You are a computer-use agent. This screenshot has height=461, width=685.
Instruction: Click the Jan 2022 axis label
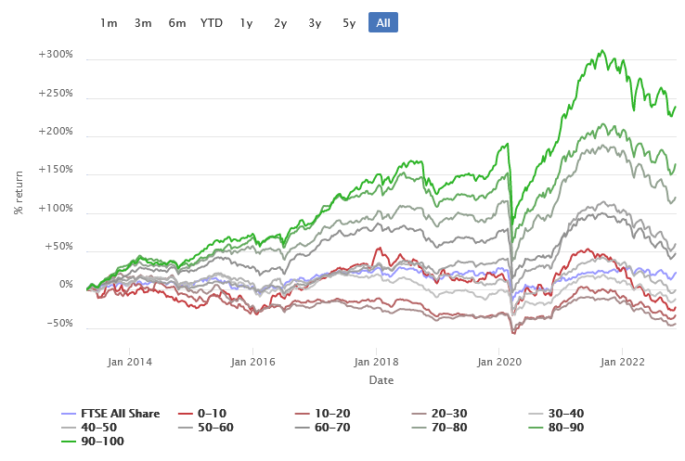click(x=623, y=362)
